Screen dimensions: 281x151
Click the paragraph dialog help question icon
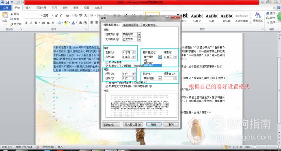168,17
